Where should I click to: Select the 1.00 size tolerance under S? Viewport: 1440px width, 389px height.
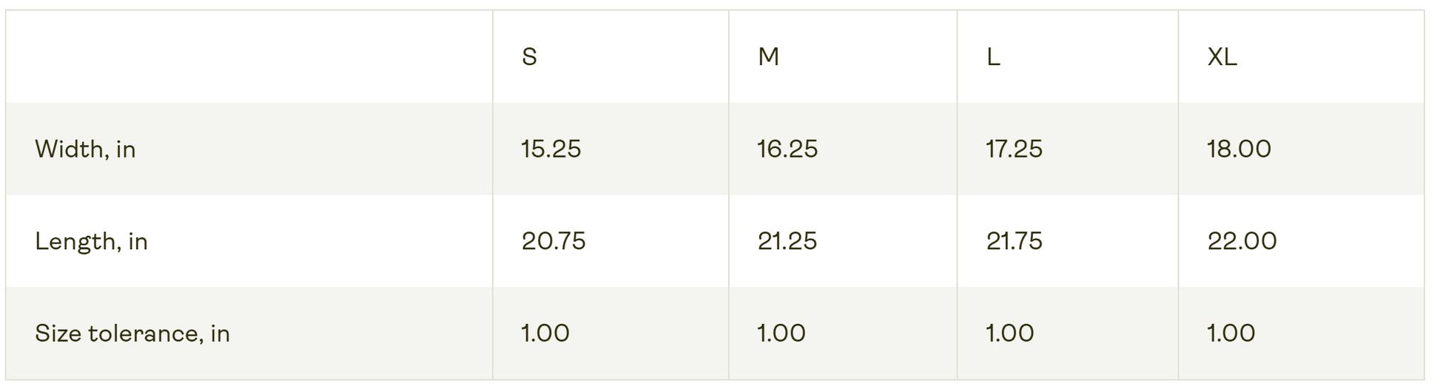pyautogui.click(x=545, y=334)
